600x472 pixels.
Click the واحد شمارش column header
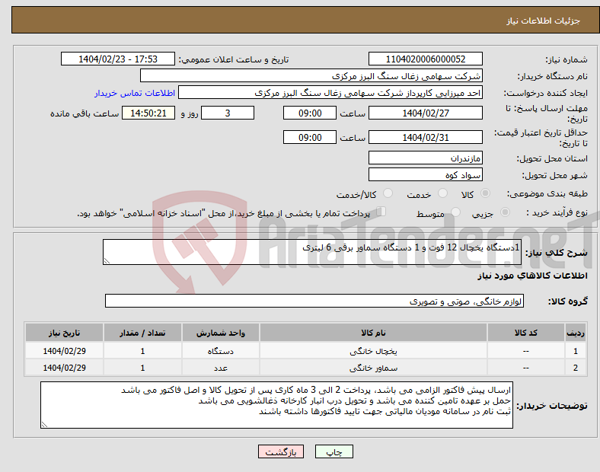pyautogui.click(x=221, y=333)
